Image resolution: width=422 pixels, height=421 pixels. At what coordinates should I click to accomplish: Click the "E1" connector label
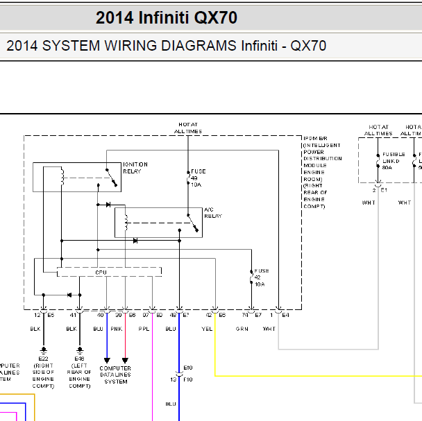click(x=384, y=190)
